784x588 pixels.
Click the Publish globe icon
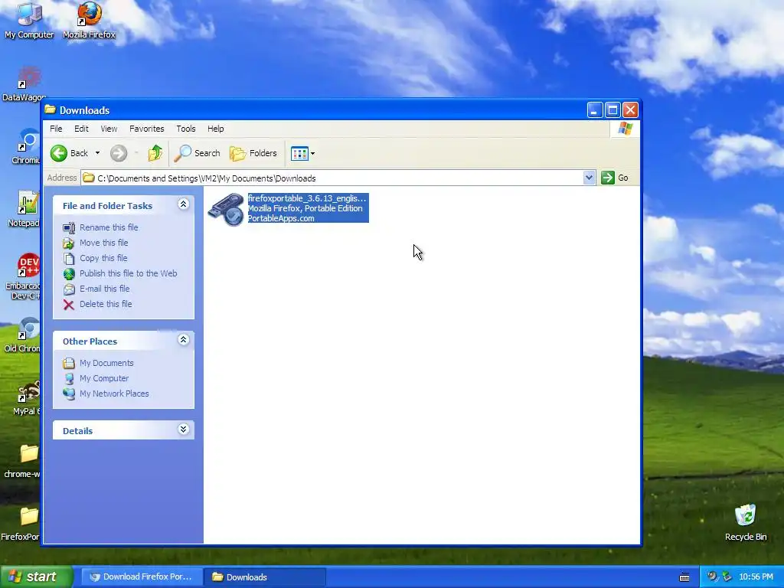pos(69,274)
